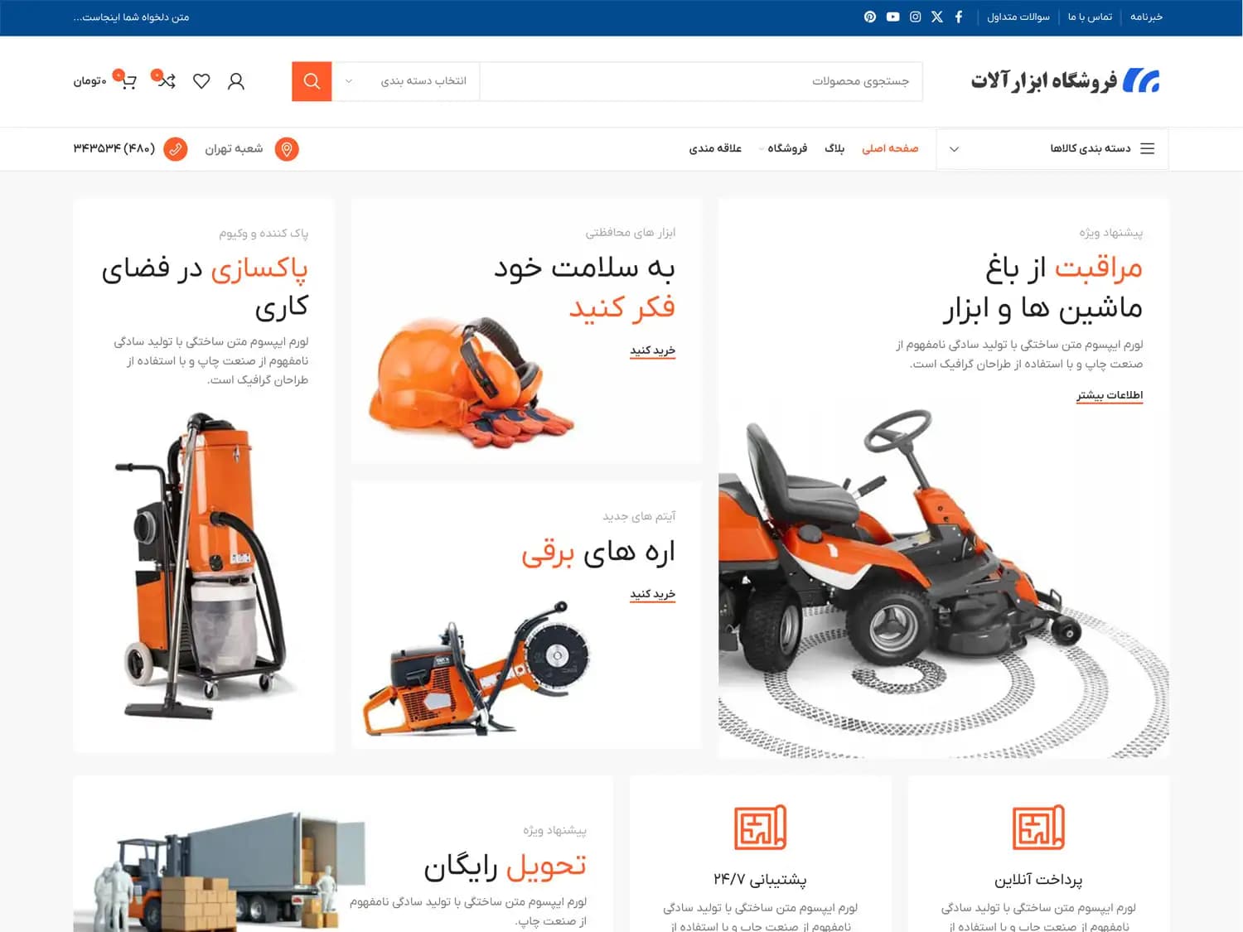Click اطلاعات بیشتر under garden machines banner
The width and height of the screenshot is (1243, 932).
point(1110,395)
